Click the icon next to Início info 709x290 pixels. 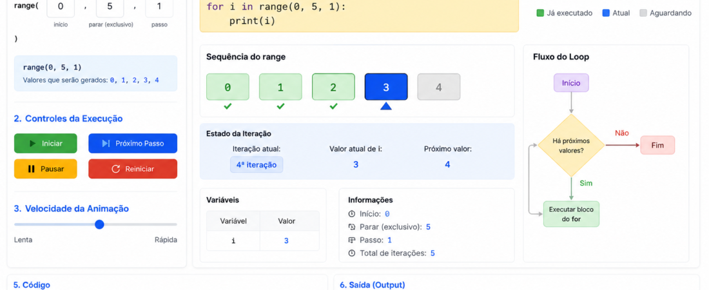(352, 214)
